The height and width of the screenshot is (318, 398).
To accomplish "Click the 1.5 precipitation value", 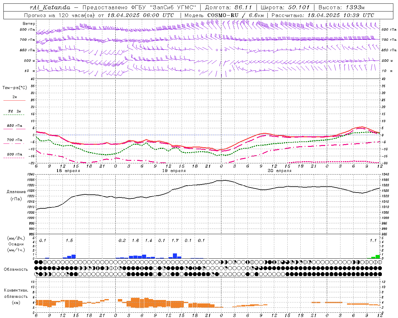I will coord(69,241).
